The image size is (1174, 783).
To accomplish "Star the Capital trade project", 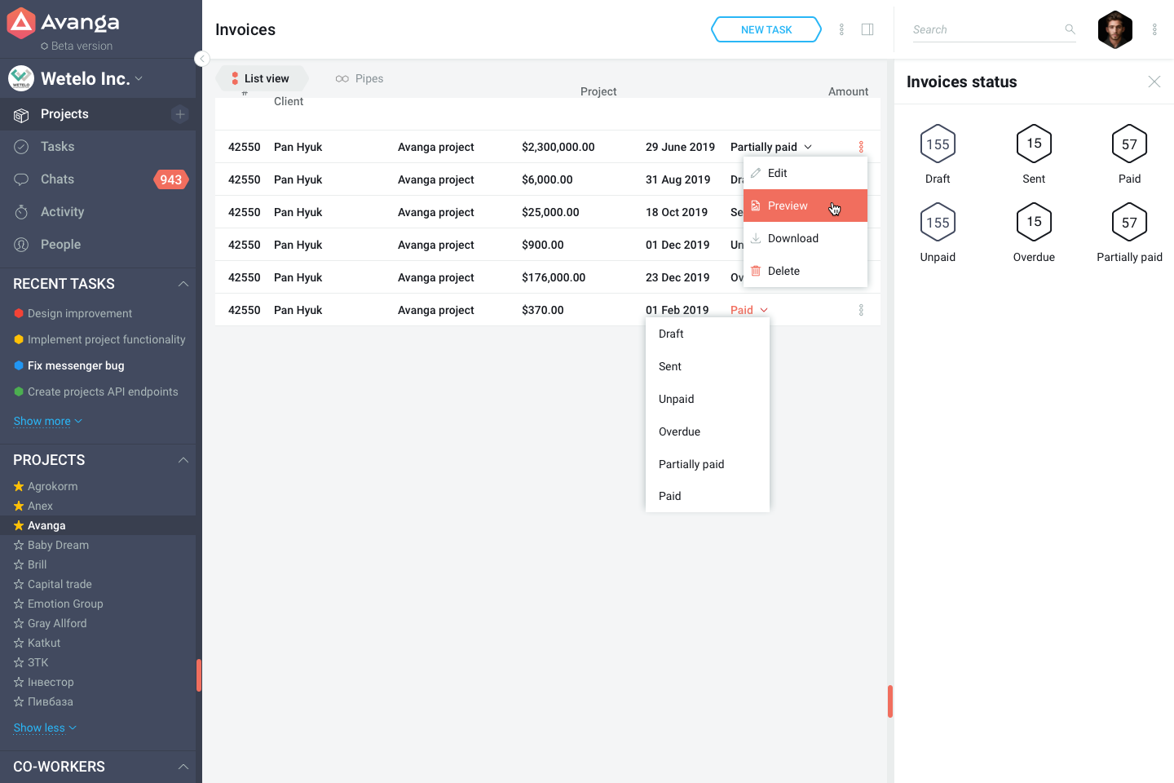I will (x=19, y=584).
